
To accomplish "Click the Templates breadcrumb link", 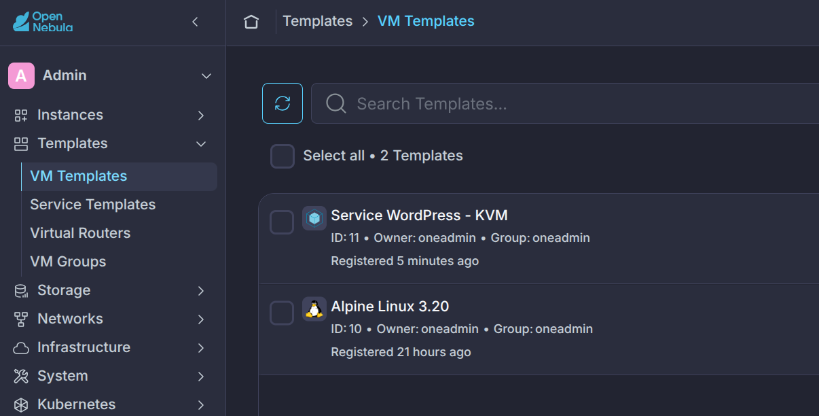I will pos(318,21).
